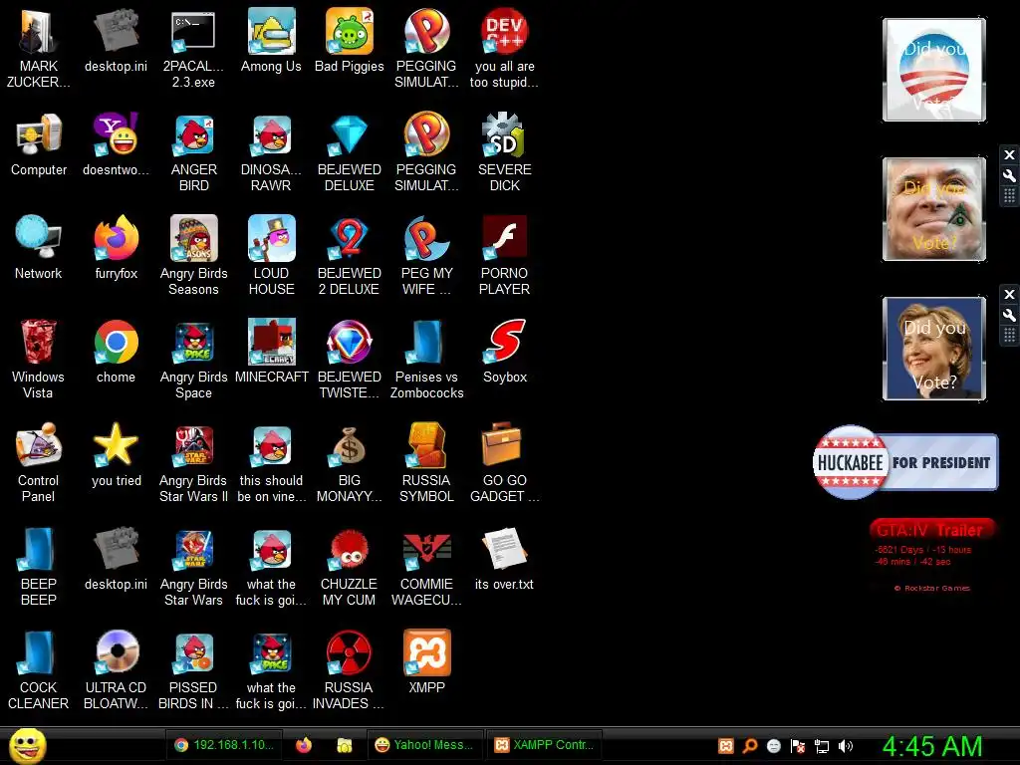Click the network connection tray icon
1020x765 pixels.
point(822,746)
